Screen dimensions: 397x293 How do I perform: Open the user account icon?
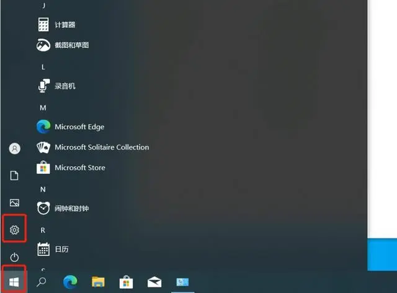pos(15,148)
